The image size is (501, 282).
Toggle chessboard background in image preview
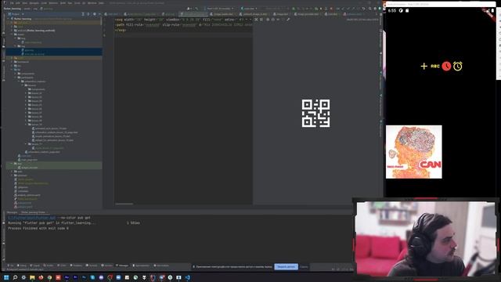pyautogui.click(x=256, y=20)
